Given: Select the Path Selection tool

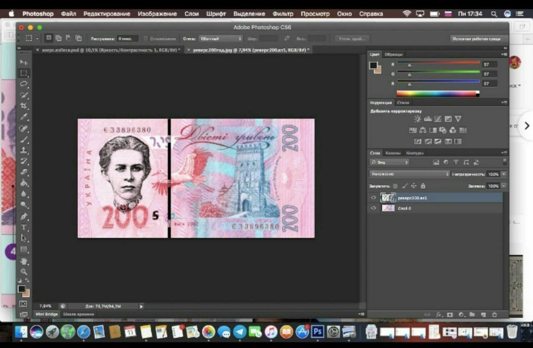Looking at the screenshot, I should [24, 239].
